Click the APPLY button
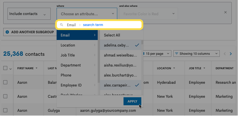 point(132,101)
